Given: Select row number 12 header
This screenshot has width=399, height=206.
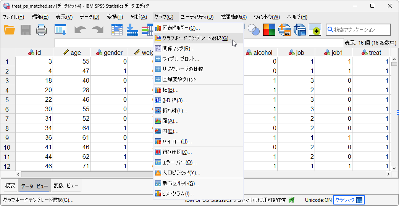Looking at the screenshot, I should click(x=8, y=166).
